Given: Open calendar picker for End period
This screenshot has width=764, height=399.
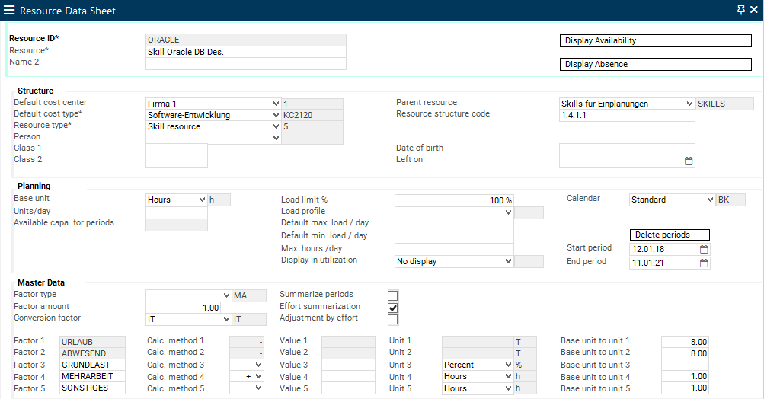Looking at the screenshot, I should 704,263.
